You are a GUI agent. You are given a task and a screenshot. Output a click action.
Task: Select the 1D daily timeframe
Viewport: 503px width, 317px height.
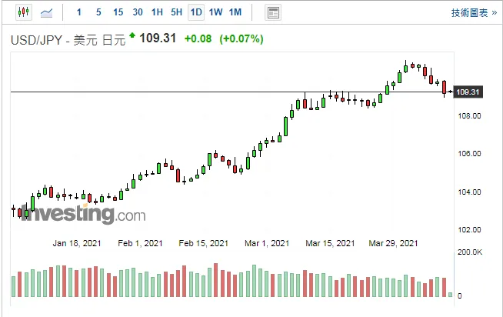(x=196, y=12)
